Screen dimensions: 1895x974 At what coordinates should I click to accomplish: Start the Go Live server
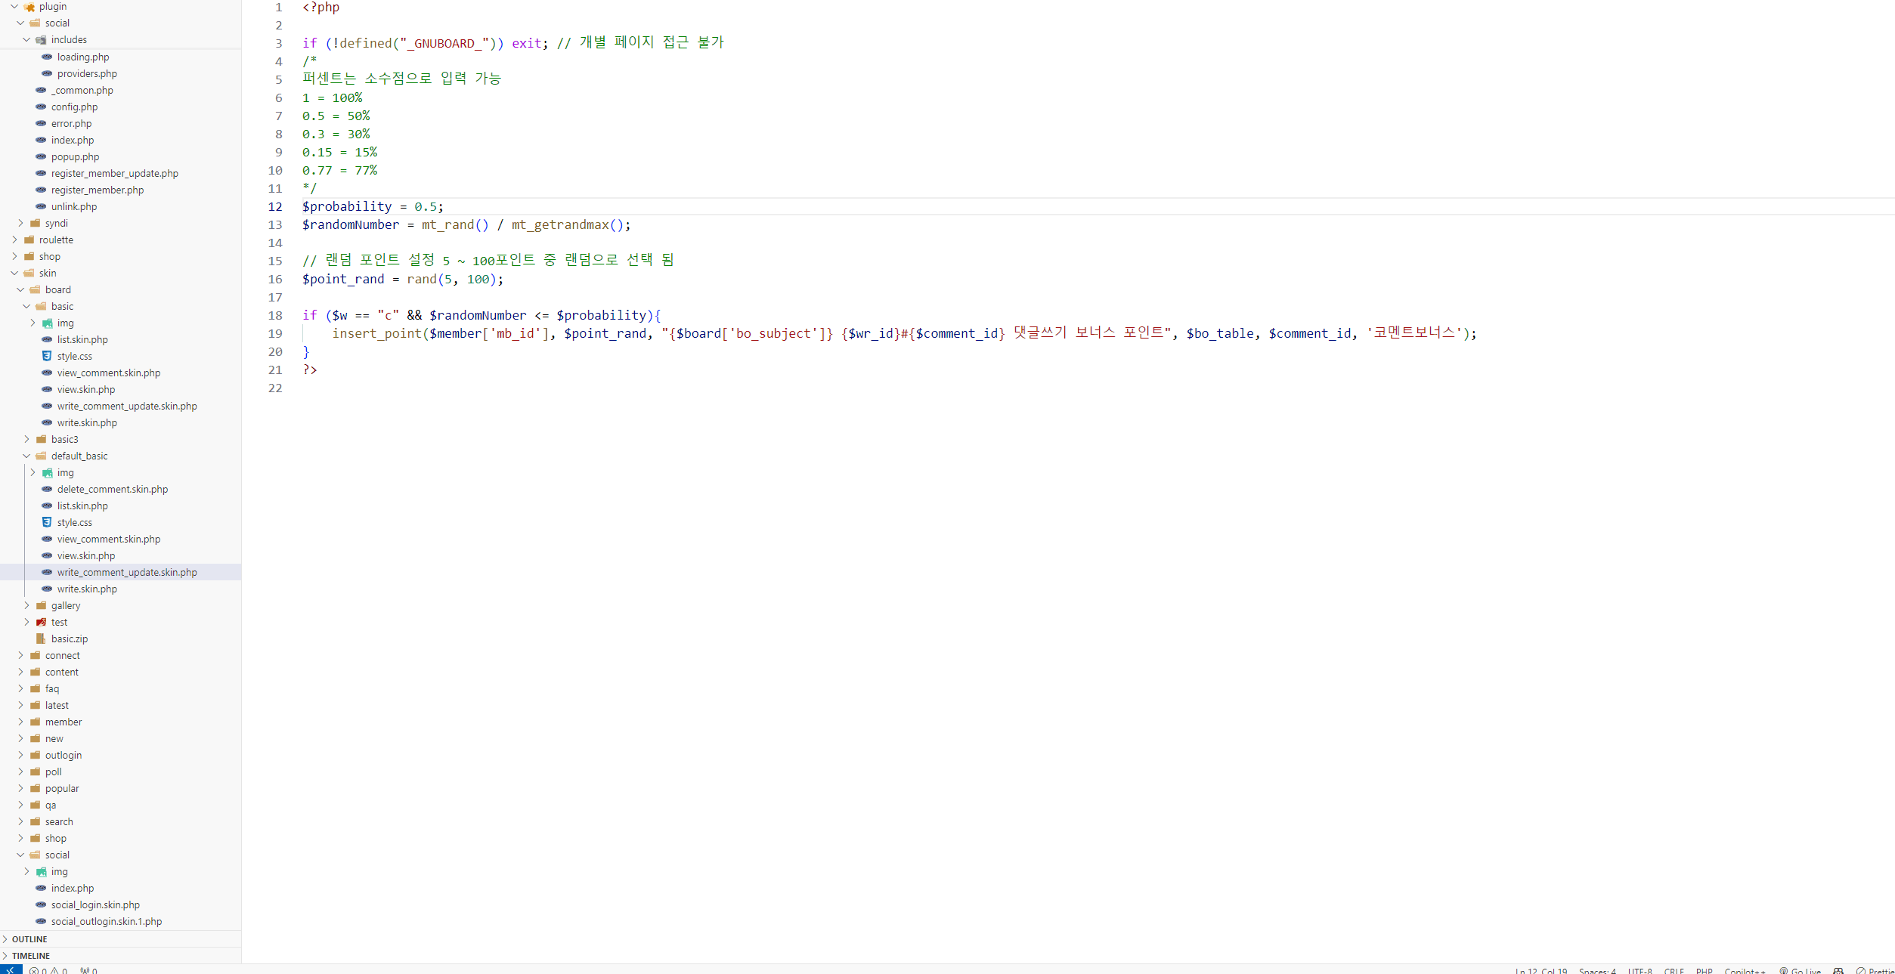(1801, 970)
